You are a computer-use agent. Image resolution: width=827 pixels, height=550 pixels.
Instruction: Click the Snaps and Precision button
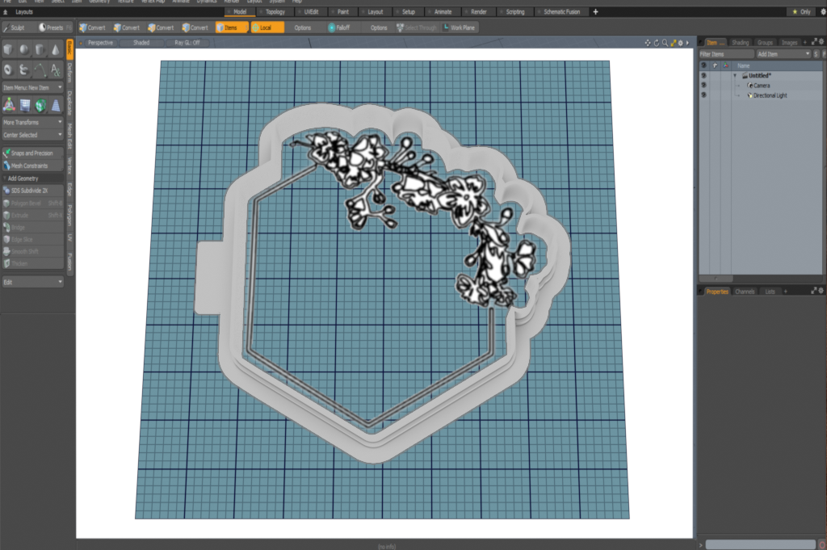32,153
